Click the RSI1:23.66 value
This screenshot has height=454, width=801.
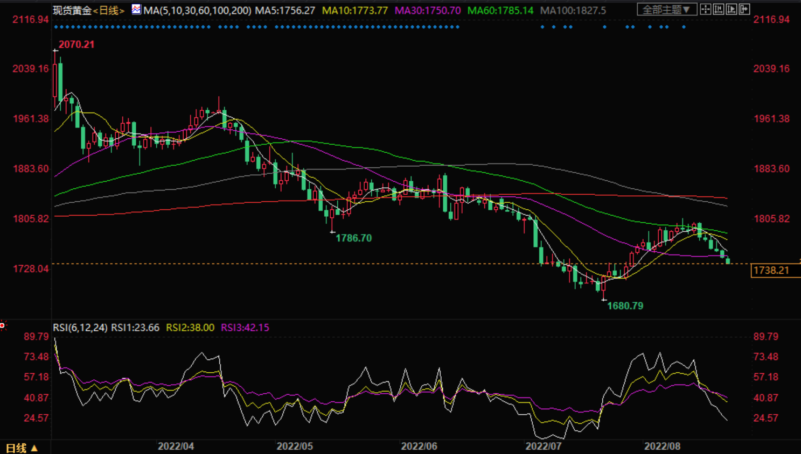coord(135,328)
